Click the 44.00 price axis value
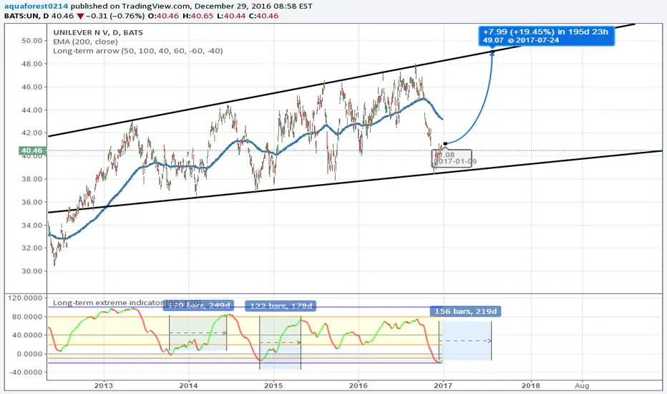Image resolution: width=667 pixels, height=394 pixels. (x=32, y=110)
